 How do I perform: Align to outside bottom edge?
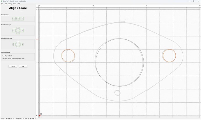18,46
